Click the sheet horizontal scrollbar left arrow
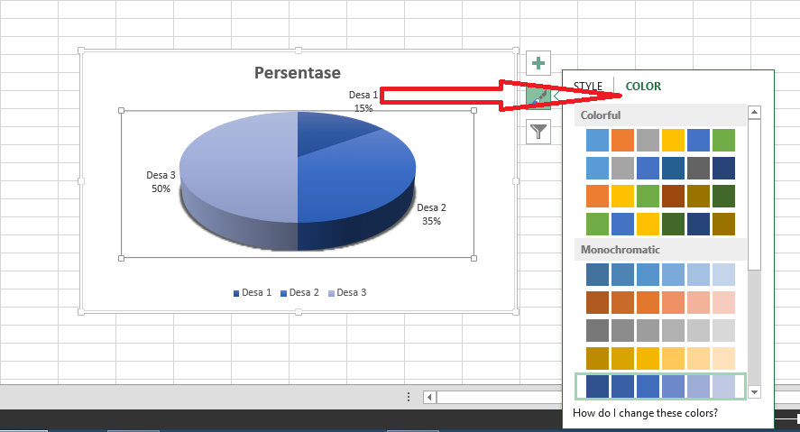Image resolution: width=800 pixels, height=432 pixels. [430, 397]
